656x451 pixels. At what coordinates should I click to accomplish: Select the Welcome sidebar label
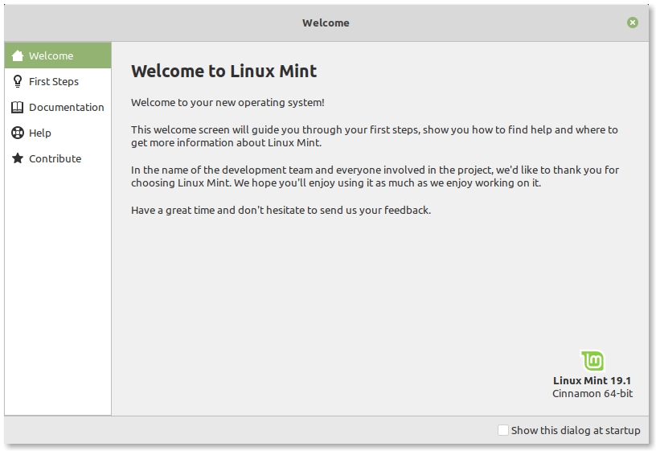point(51,56)
